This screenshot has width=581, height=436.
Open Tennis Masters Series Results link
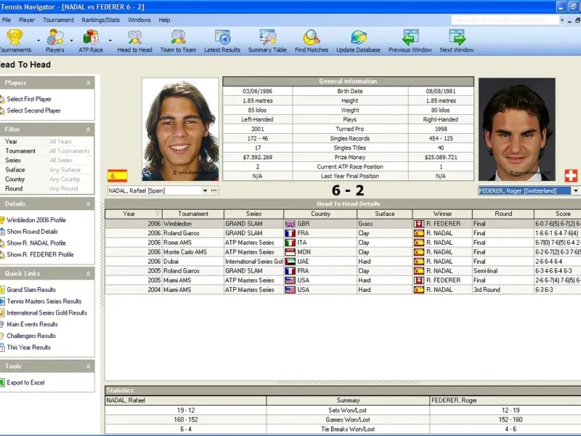44,301
